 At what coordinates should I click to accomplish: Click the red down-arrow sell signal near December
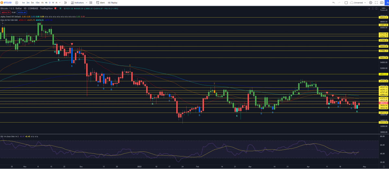tap(72, 44)
